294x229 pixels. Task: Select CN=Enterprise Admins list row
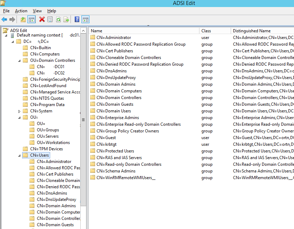coord(118,118)
